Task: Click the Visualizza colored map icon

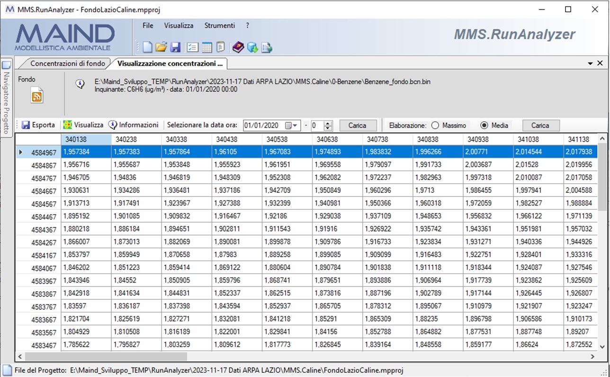Action: coord(68,125)
